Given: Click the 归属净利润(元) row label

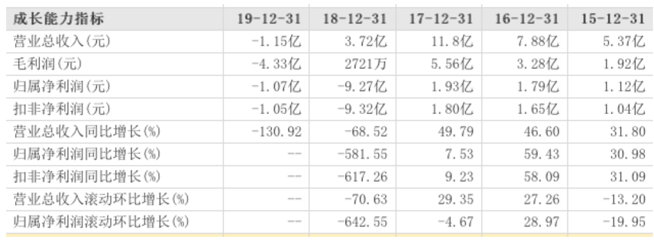Looking at the screenshot, I should [x=62, y=87].
